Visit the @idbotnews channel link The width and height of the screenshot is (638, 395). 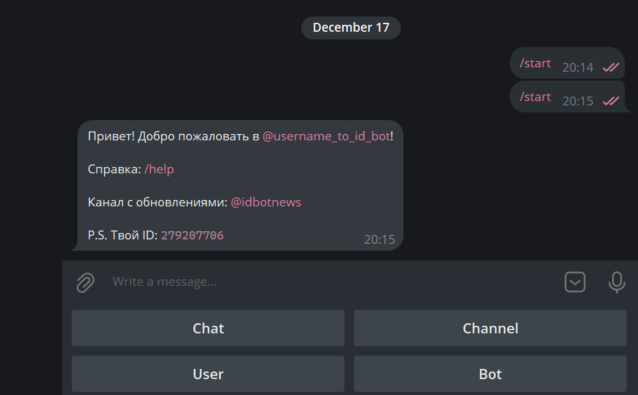point(266,202)
